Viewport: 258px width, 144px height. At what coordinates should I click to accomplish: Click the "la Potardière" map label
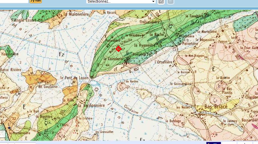coord(113,39)
